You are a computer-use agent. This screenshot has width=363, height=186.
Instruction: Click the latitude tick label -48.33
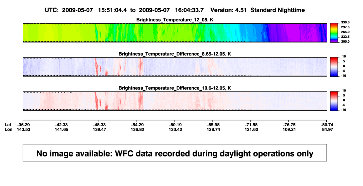99,125
